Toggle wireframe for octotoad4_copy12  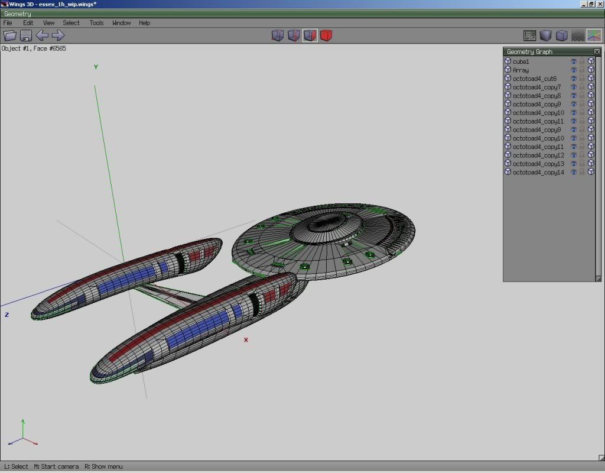(591, 155)
